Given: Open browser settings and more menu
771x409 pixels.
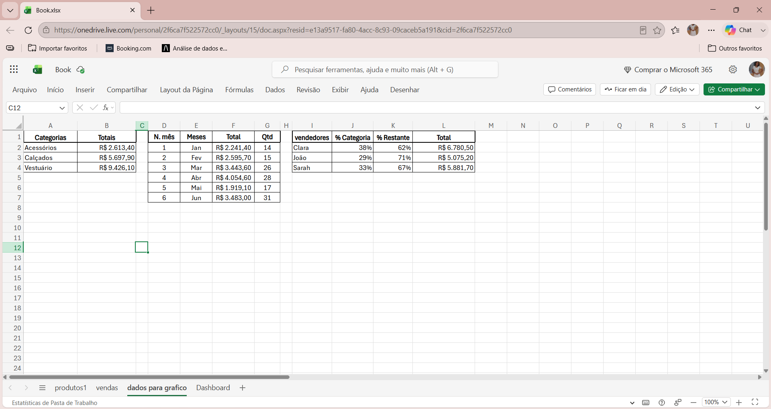Looking at the screenshot, I should pos(712,30).
